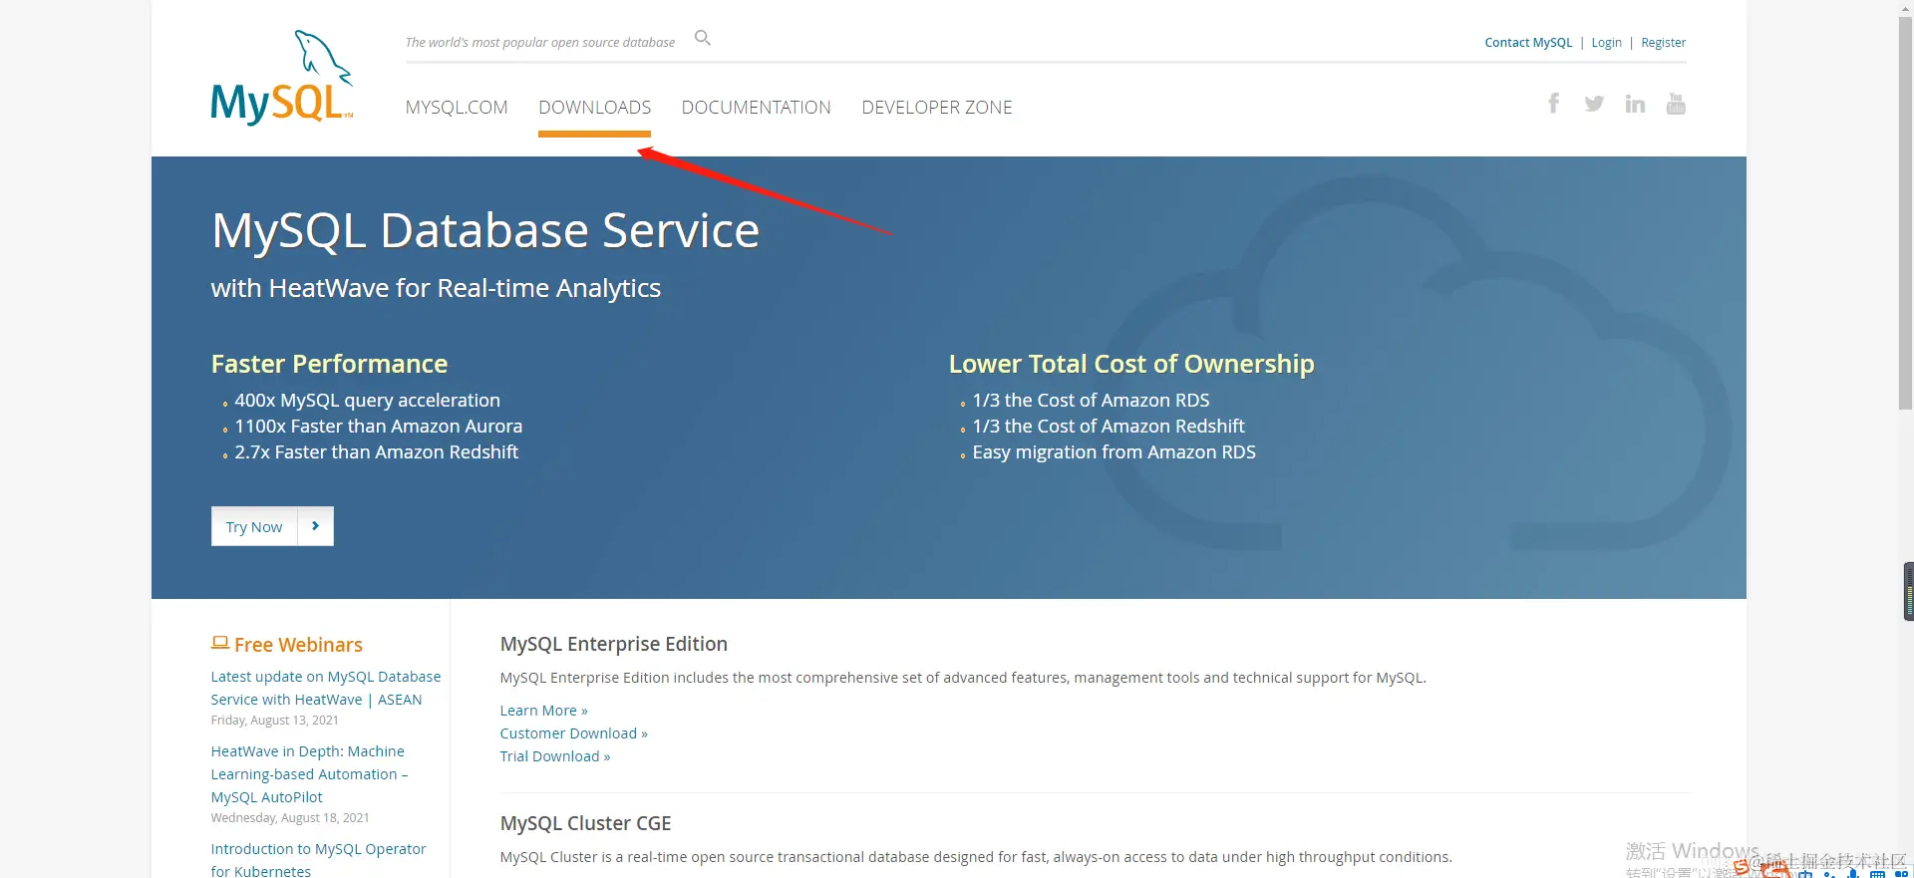The height and width of the screenshot is (878, 1914).
Task: Open MySQL LinkedIn icon
Action: pos(1635,104)
